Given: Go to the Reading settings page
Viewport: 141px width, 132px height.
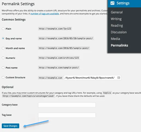Looking at the screenshot, I should tap(117, 25).
